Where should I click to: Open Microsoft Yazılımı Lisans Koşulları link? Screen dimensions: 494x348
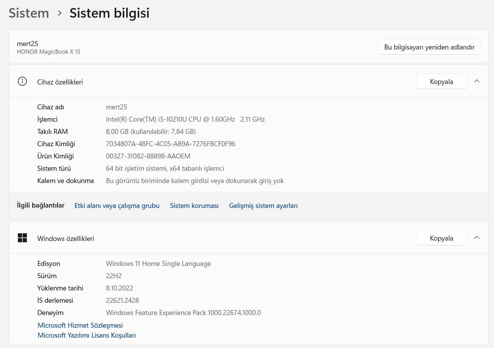coord(87,335)
